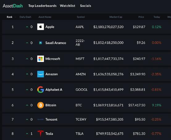Sort by Price column header
The image size is (171, 140).
[141, 17]
